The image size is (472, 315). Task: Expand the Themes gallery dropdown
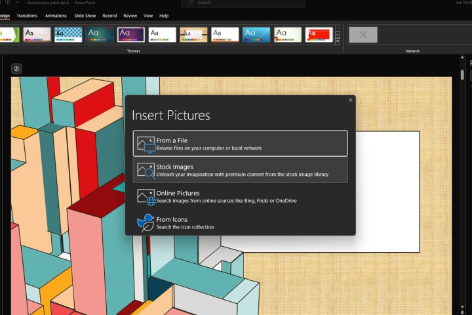338,41
